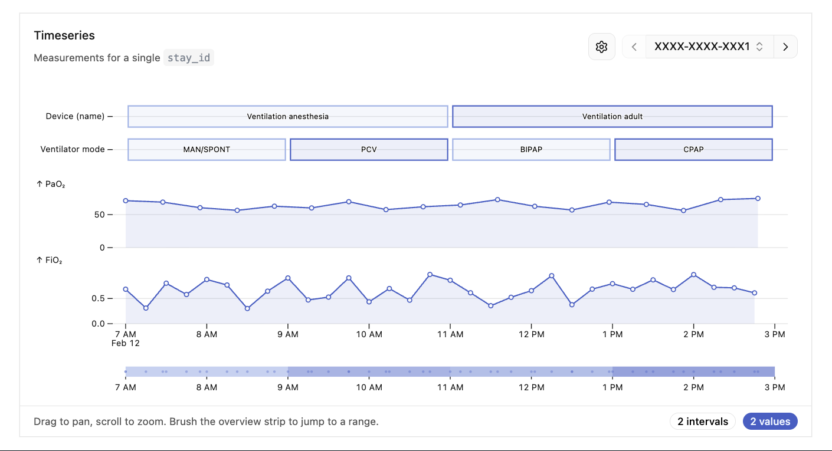Click the stay_id code label
The image size is (832, 451).
188,58
